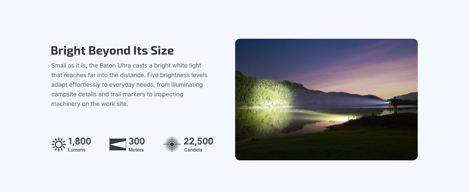Click the person holding flashlight in photo

coord(394,103)
